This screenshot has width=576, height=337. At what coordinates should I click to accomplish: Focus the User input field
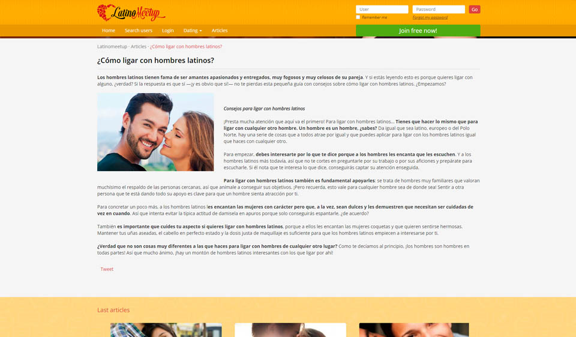point(382,9)
